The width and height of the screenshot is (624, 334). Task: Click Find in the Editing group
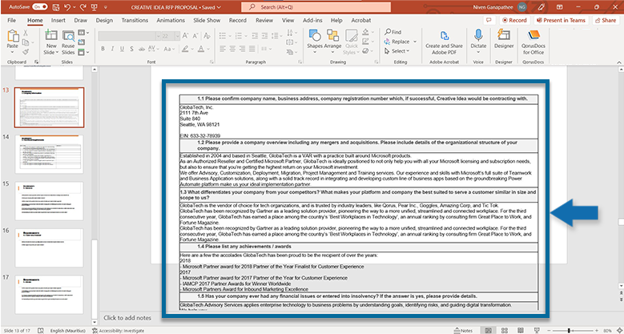pos(393,32)
